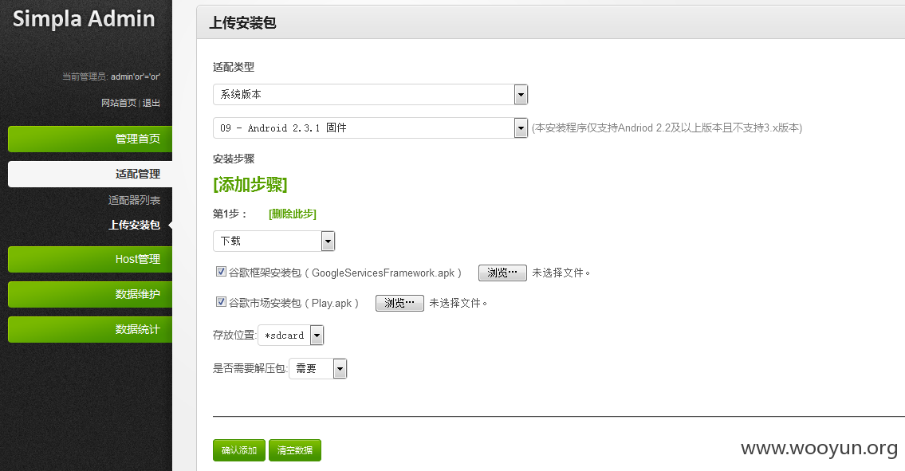Click the 第1步 label
Image resolution: width=905 pixels, height=471 pixels.
click(230, 214)
